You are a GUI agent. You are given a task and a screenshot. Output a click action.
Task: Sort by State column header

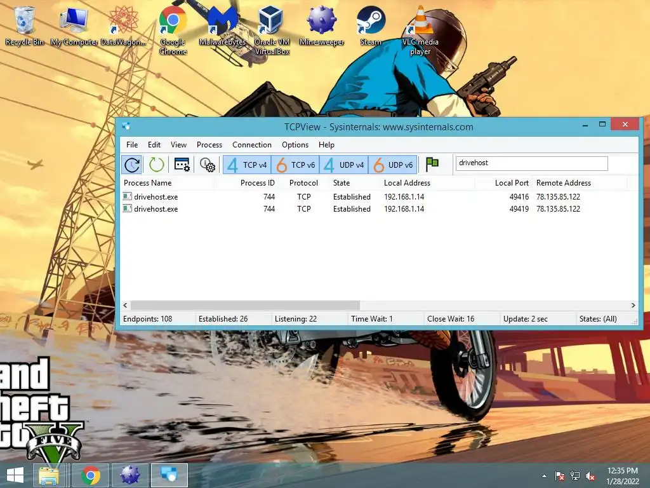[x=354, y=183]
